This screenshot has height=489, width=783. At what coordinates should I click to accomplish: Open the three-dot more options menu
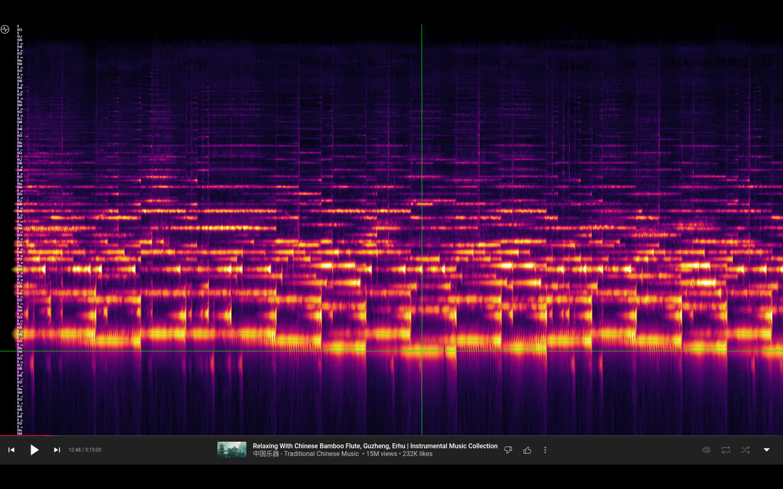pyautogui.click(x=545, y=450)
